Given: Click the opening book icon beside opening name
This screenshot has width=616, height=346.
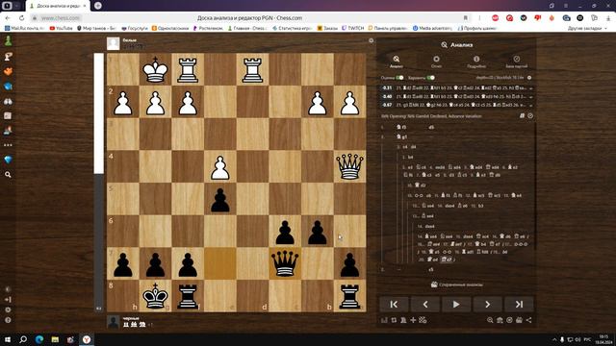Looking at the screenshot, I should [522, 115].
